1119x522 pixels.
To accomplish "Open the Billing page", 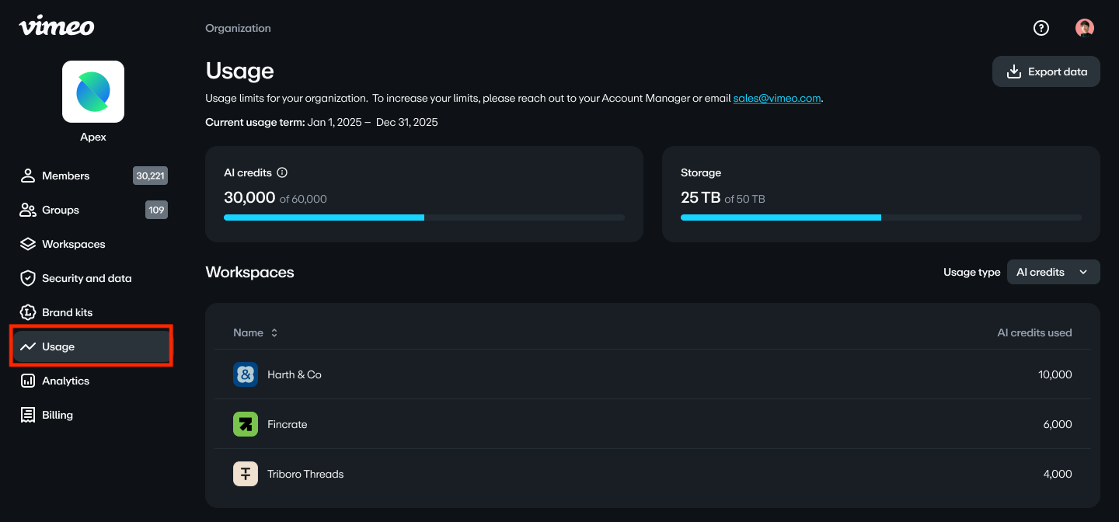I will click(x=58, y=415).
